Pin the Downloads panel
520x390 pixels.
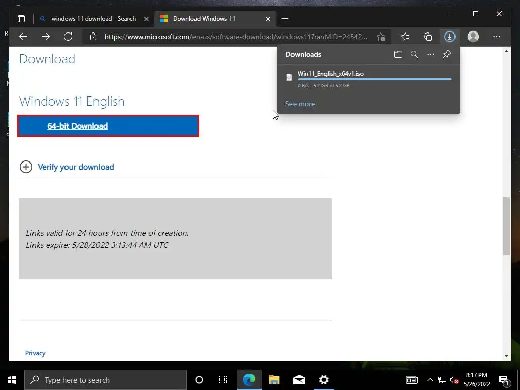[x=447, y=54]
